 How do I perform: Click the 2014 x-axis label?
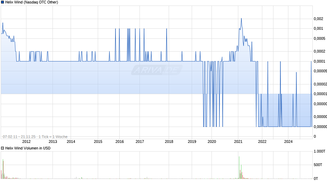71,142
